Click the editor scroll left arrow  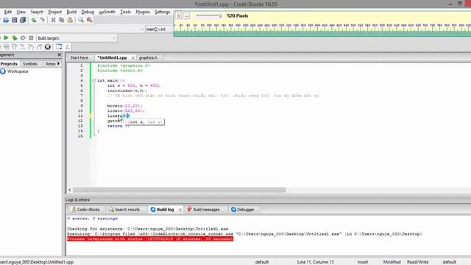pos(70,190)
